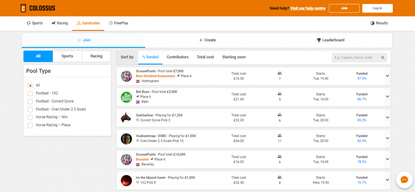Filter syndicates by Racing
Screen dimensions: 415x192
96,56
